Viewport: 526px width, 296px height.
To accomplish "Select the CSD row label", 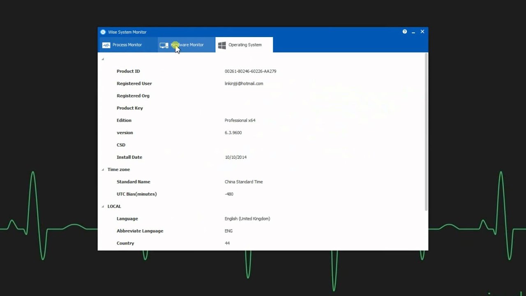I will point(121,145).
